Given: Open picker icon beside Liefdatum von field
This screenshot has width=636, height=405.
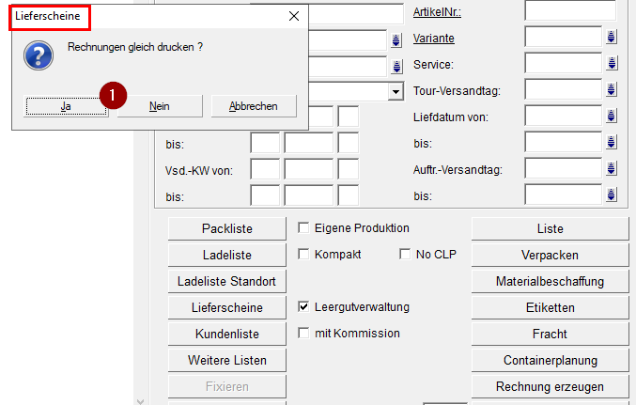Looking at the screenshot, I should (x=612, y=117).
